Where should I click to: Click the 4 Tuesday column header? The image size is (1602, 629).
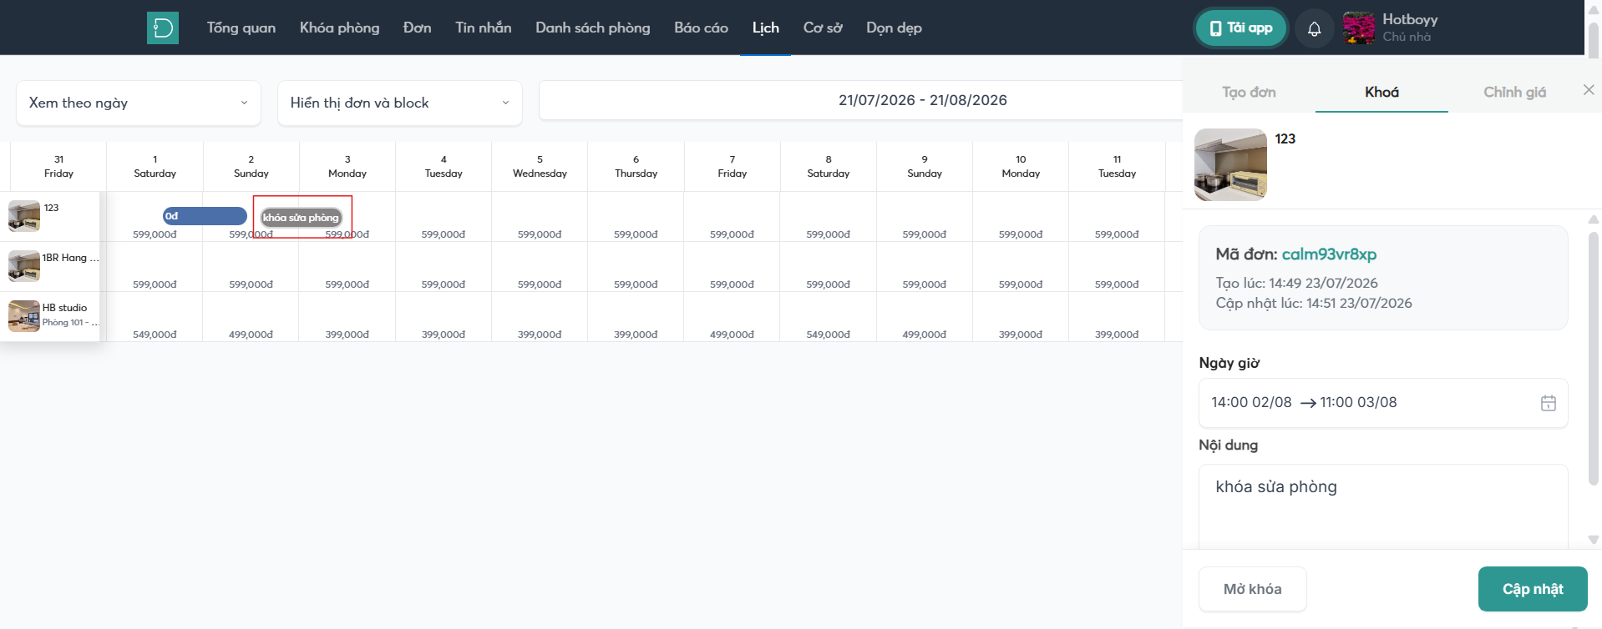point(444,166)
